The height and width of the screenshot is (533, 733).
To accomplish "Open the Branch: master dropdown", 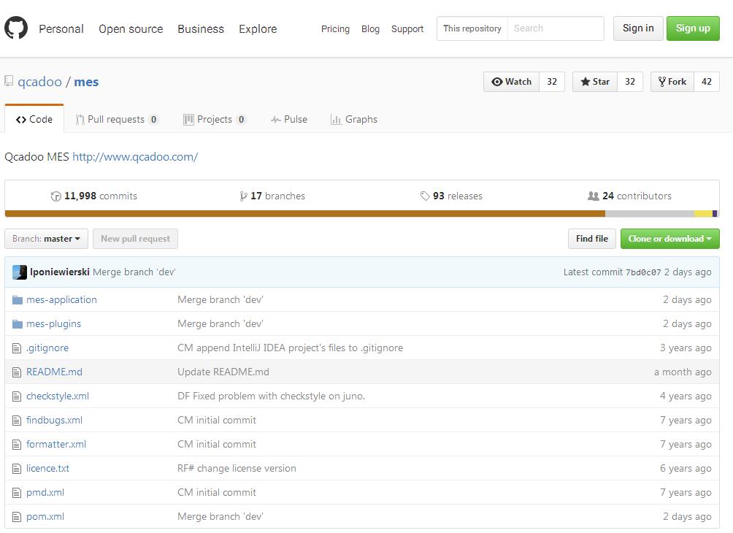I will pyautogui.click(x=46, y=239).
